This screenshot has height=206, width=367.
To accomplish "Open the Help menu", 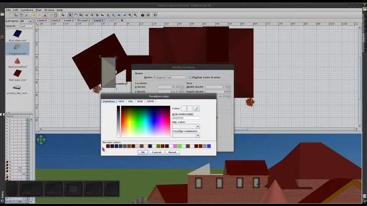I will (60, 10).
